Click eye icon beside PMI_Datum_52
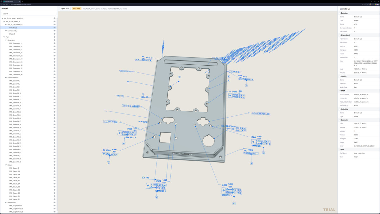The height and width of the screenshot is (214, 380). 54,199
